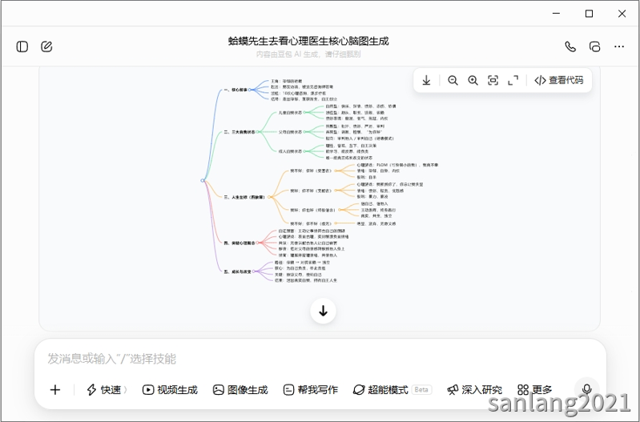Collapse the 五、成长与改变 branch circle

(253, 271)
